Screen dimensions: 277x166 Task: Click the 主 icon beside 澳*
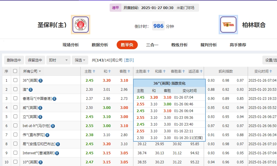point(30,90)
